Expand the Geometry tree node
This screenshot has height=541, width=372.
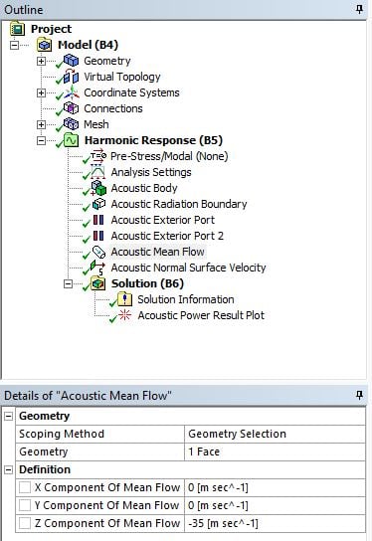tap(41, 61)
